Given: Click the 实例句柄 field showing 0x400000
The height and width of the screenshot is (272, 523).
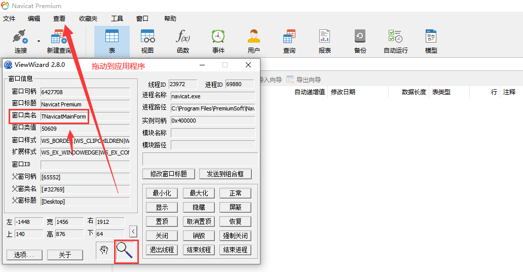Looking at the screenshot, I should point(213,121).
